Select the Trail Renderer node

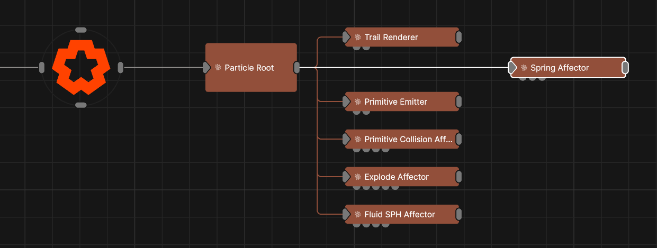pos(391,38)
